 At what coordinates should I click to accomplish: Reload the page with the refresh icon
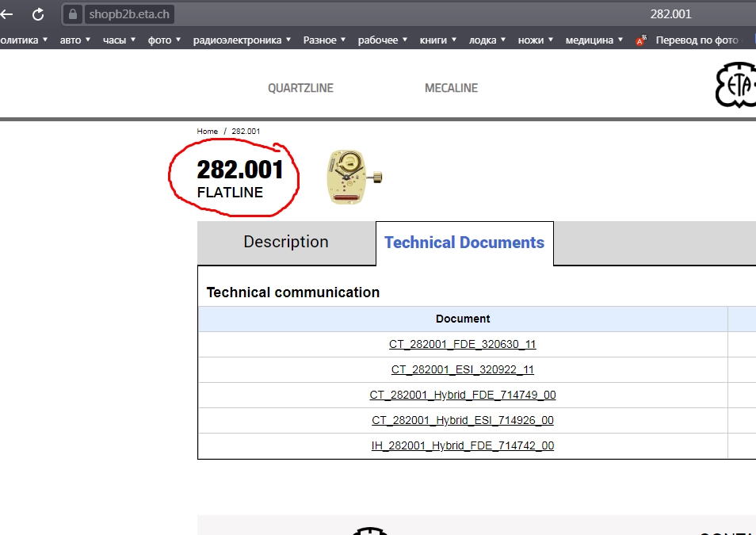pos(37,14)
